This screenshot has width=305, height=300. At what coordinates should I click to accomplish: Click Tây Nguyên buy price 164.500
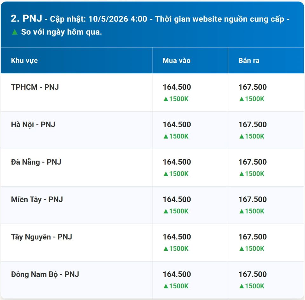pos(177,237)
